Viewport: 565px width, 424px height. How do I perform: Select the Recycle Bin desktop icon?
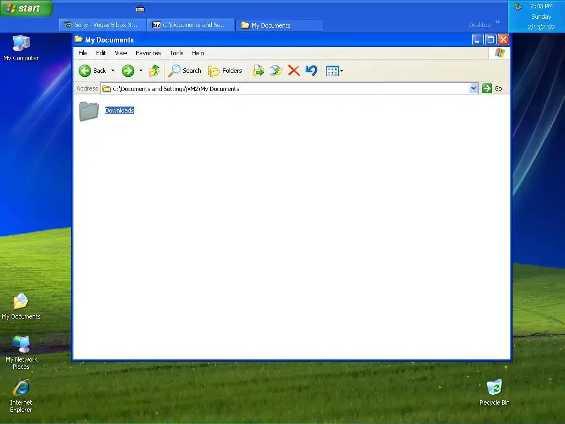494,393
